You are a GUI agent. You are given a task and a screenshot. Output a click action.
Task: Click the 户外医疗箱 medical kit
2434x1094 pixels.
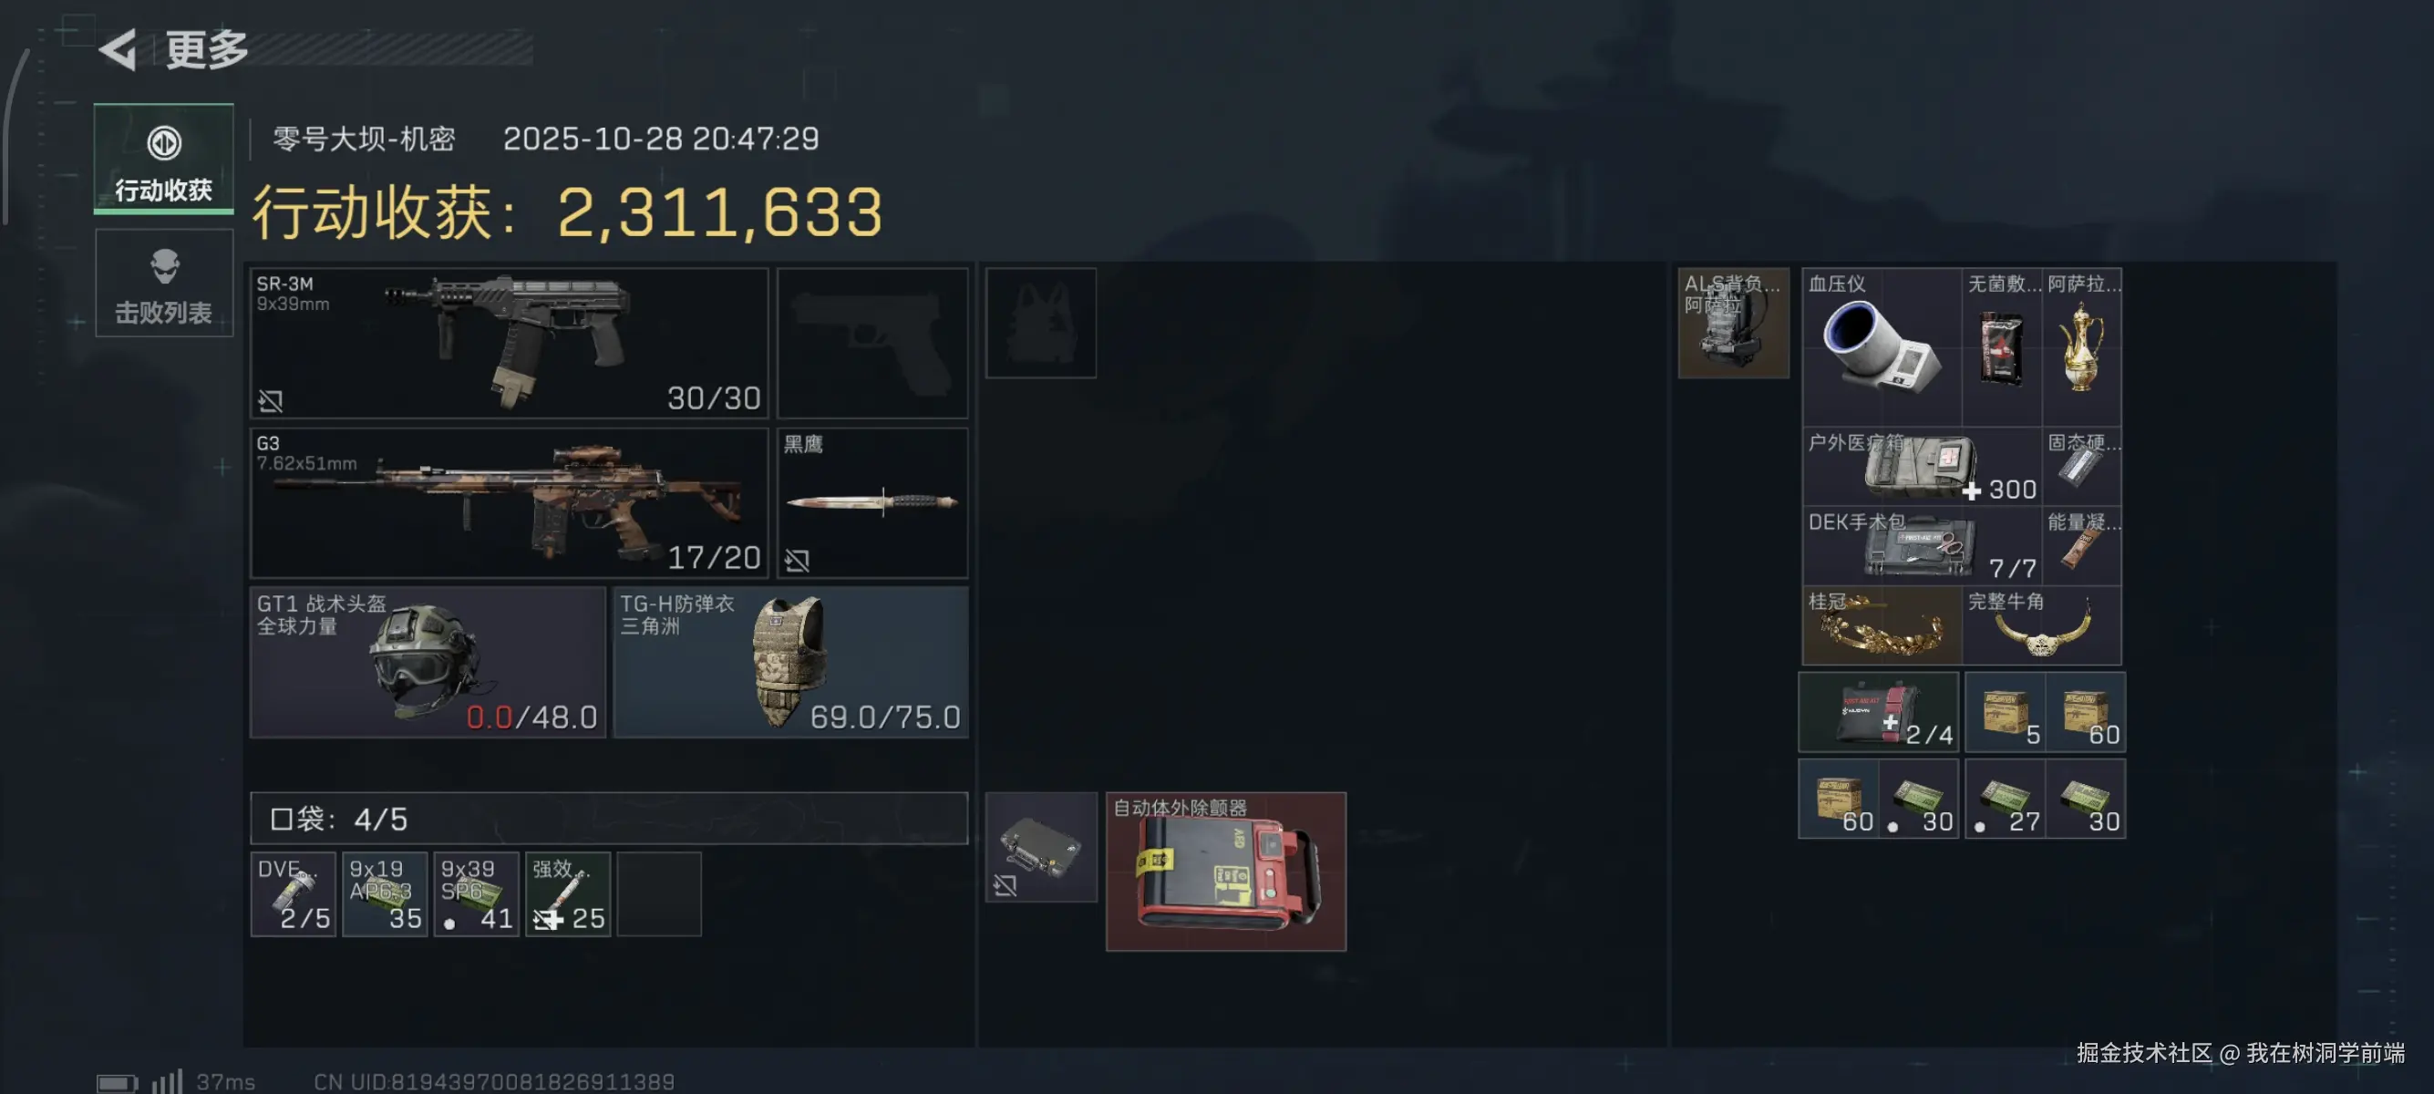[1922, 466]
